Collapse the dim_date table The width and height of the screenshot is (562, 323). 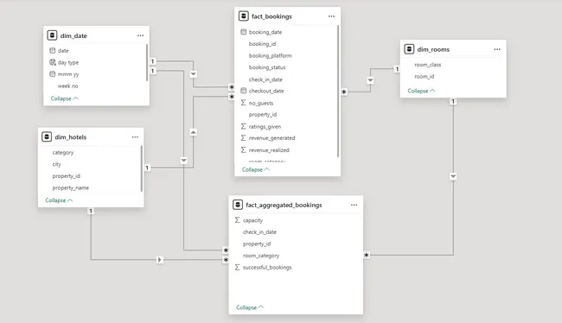pyautogui.click(x=64, y=98)
